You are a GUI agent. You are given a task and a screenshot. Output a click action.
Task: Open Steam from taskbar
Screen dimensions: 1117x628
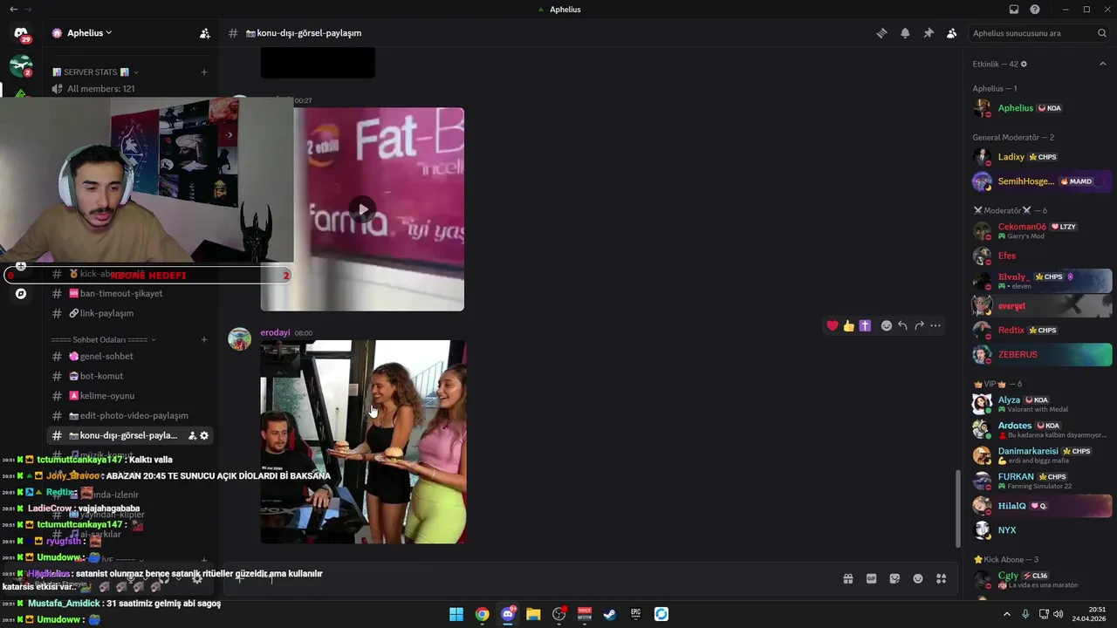(610, 614)
